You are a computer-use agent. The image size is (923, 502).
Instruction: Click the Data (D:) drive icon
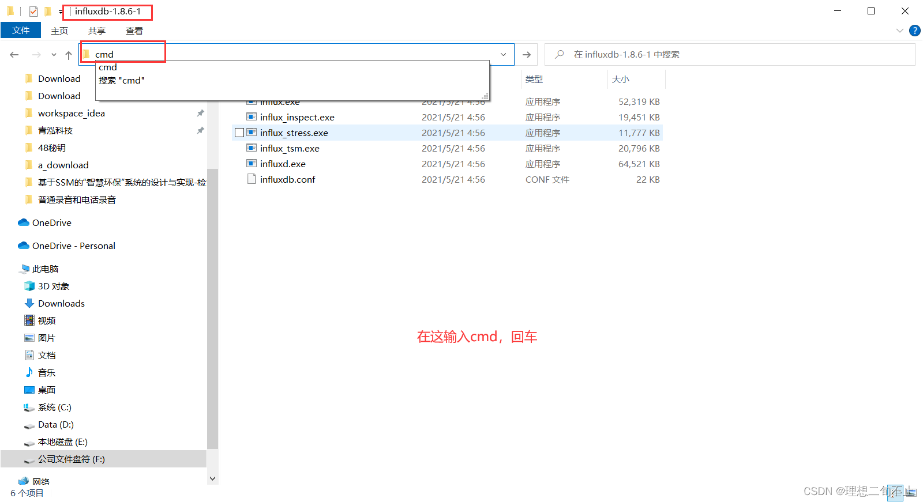click(x=29, y=426)
